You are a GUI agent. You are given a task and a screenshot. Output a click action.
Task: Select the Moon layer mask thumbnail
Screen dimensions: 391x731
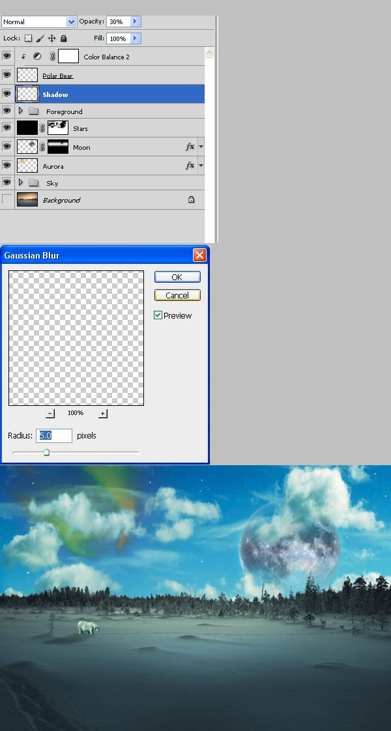coord(58,147)
